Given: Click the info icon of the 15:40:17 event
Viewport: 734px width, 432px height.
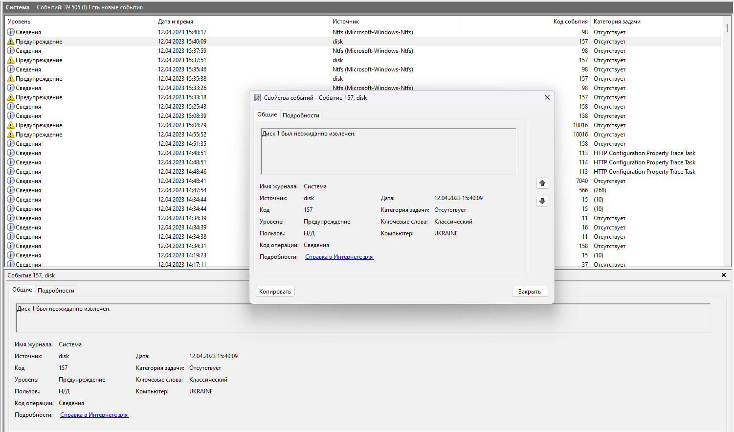Looking at the screenshot, I should coord(11,32).
